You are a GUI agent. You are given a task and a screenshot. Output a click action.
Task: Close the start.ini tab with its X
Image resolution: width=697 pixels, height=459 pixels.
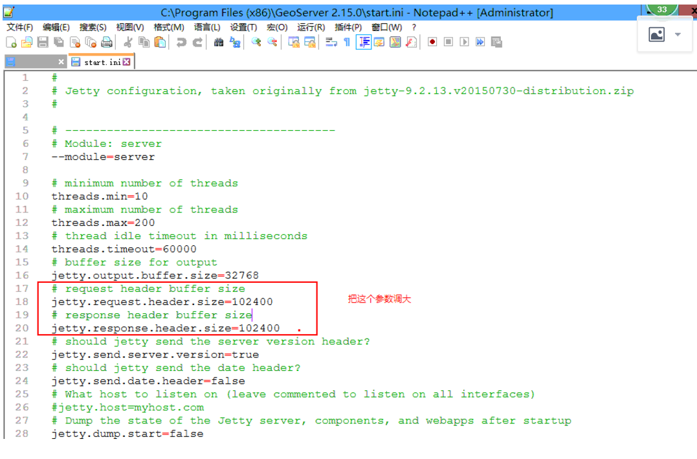coord(126,61)
